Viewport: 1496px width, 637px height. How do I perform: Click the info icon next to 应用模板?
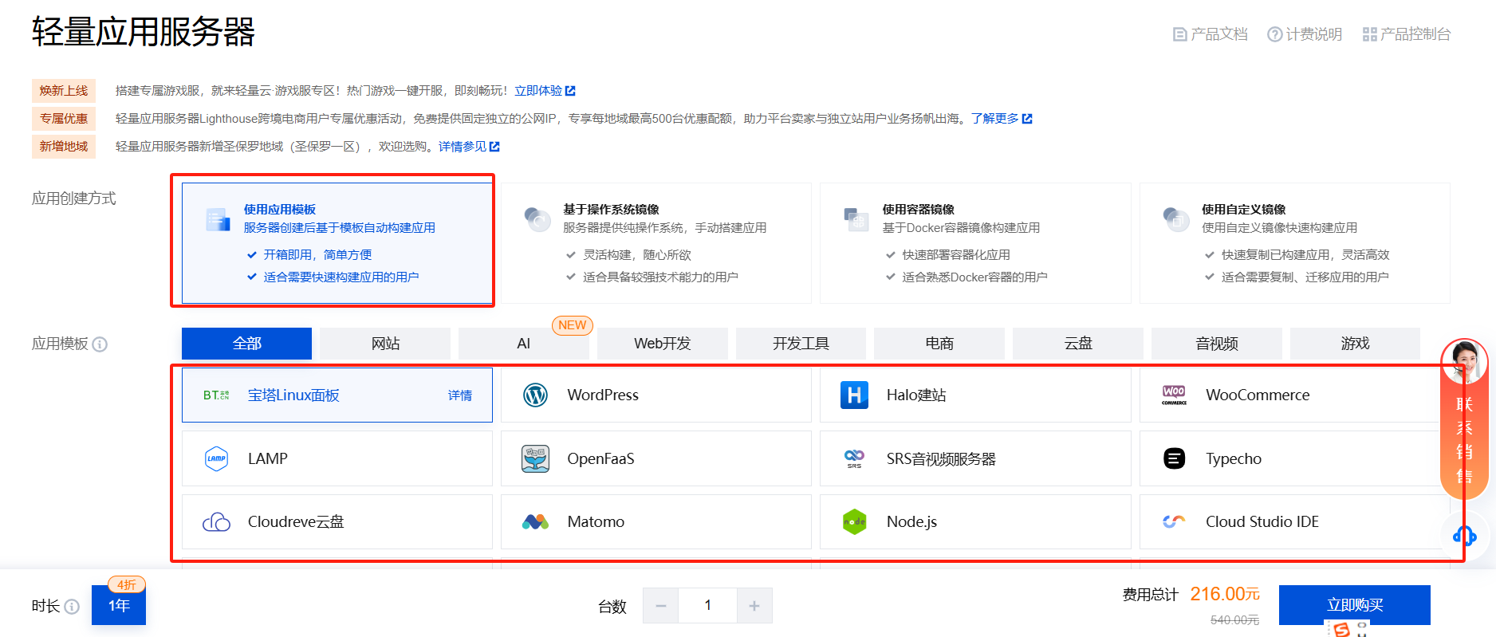100,344
